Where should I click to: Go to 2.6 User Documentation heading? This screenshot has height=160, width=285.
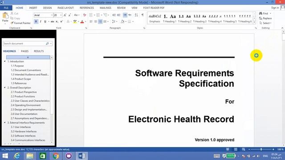24,114
